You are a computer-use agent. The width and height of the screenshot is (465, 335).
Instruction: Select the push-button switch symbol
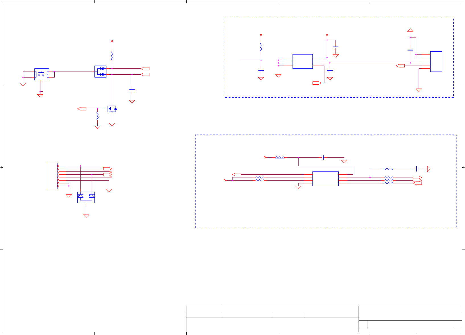pos(42,74)
